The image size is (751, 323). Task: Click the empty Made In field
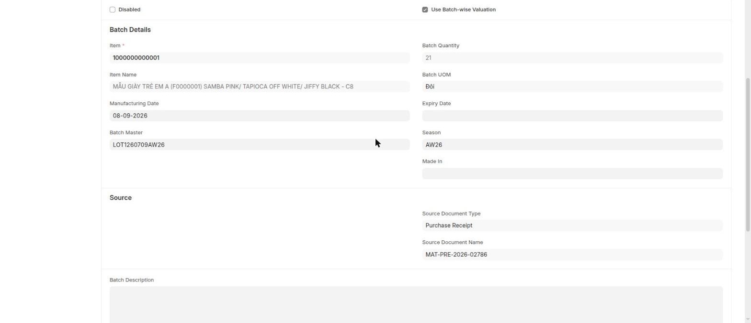(x=572, y=173)
